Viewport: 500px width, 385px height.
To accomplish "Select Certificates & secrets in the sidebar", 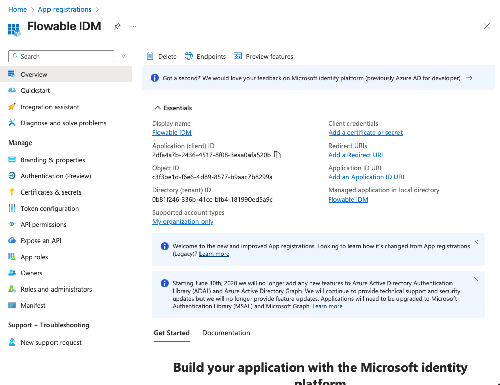I will click(52, 192).
